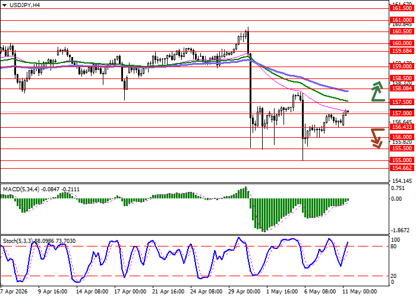
Task: Click the 11 May 00:00 time label
Action: [x=360, y=292]
